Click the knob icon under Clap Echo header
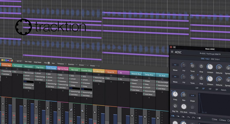Viewport: 230px width, 124px height. pyautogui.click(x=40, y=71)
